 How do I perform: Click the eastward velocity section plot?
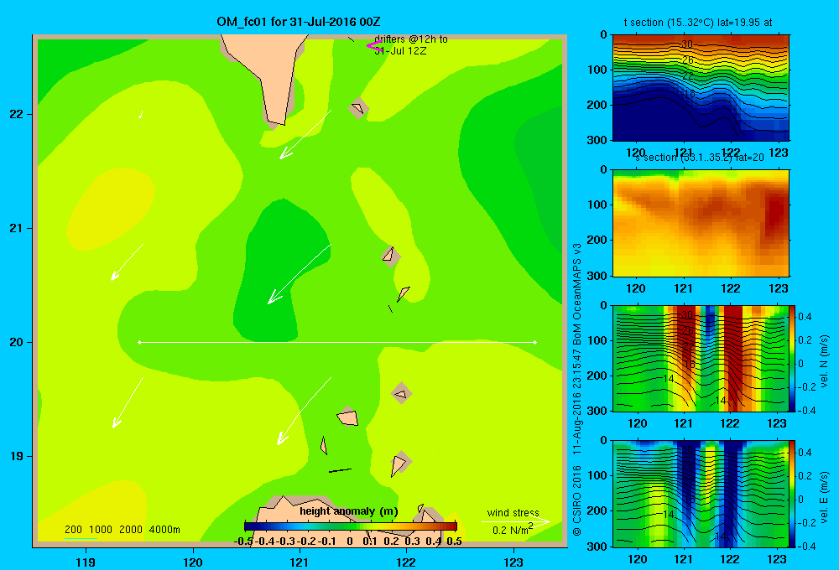(701, 494)
